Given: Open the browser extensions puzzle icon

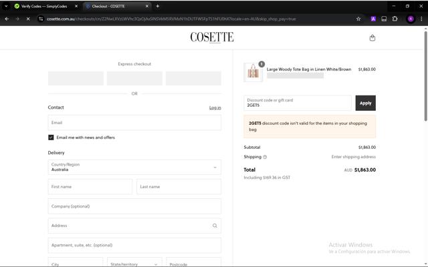Looking at the screenshot, I should (395, 19).
